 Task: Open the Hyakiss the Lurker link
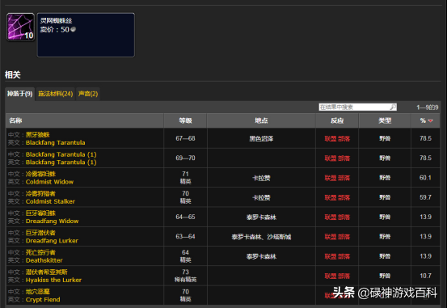(53, 280)
